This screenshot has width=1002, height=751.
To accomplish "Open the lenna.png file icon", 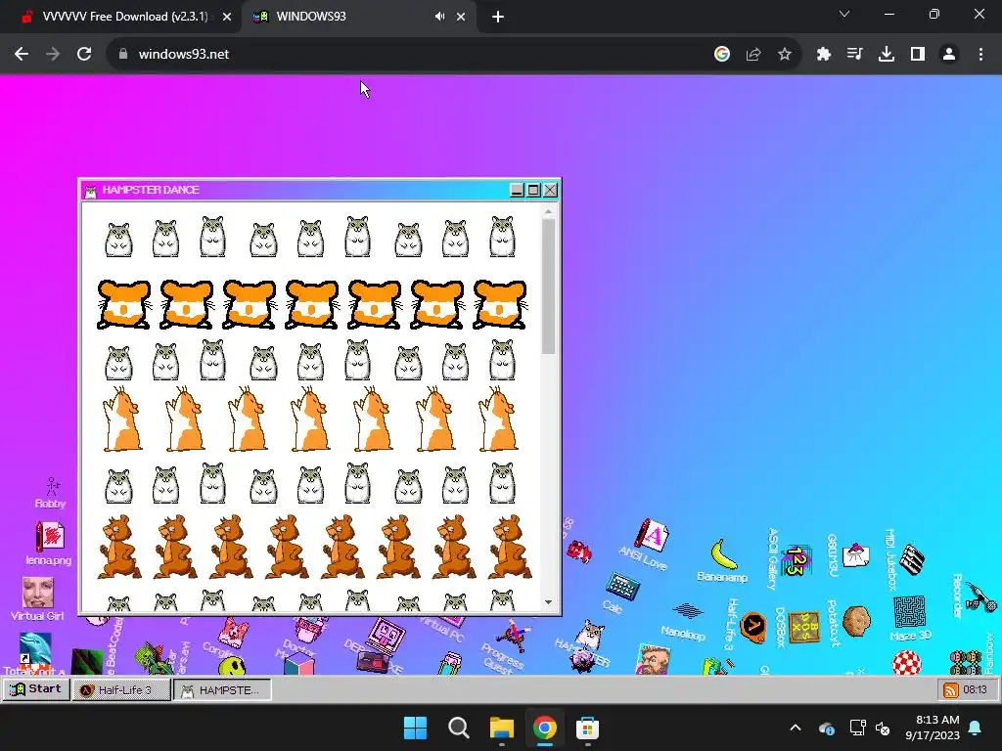I will (49, 543).
